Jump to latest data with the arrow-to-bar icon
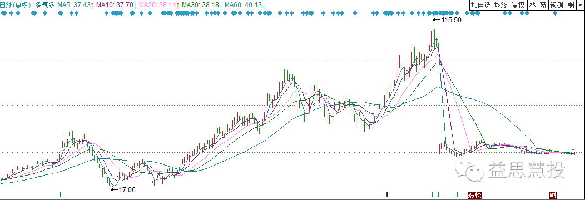 pyautogui.click(x=571, y=5)
